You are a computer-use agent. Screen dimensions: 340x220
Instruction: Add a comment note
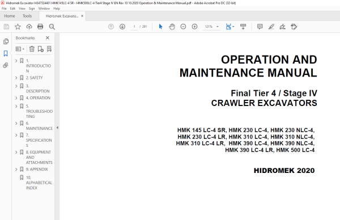260,27
